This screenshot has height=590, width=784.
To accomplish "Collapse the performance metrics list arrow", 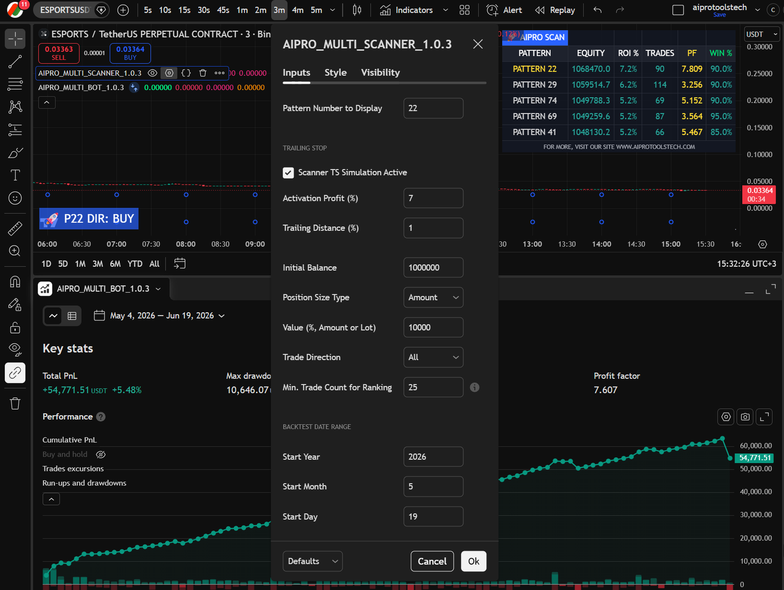I will [x=51, y=499].
